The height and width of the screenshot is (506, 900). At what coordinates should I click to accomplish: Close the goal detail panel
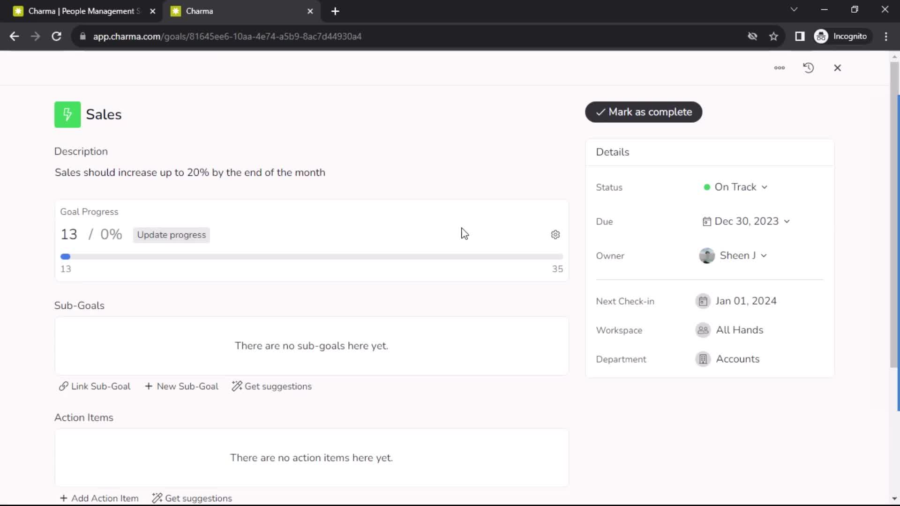tap(838, 67)
